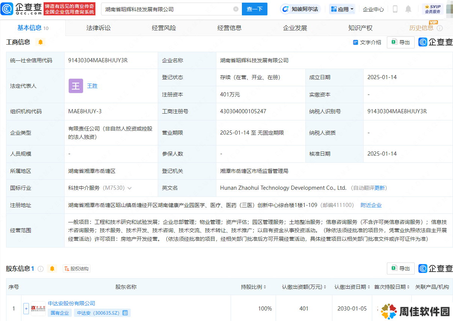Open shareholder 中达安股份有限公司 link
This screenshot has height=321, width=453.
coord(71,303)
